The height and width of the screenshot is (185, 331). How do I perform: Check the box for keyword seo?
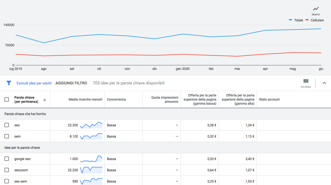coord(7,125)
